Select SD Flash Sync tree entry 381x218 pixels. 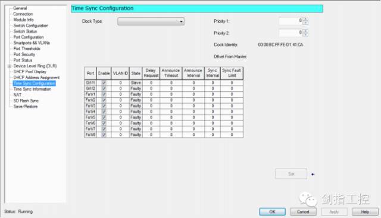pos(26,101)
